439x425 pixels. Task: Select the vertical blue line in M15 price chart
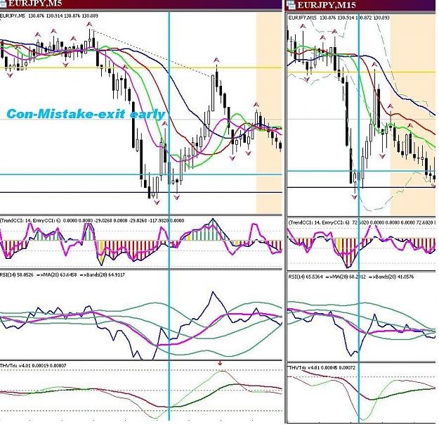[359, 115]
